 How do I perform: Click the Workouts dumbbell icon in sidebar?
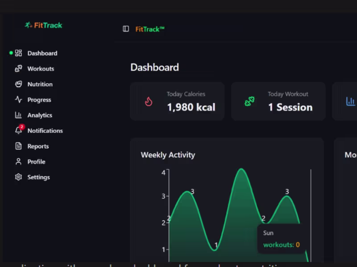18,69
